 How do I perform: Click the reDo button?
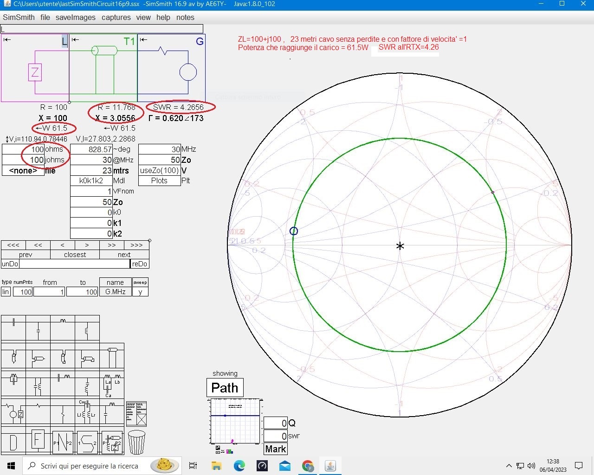coord(140,264)
